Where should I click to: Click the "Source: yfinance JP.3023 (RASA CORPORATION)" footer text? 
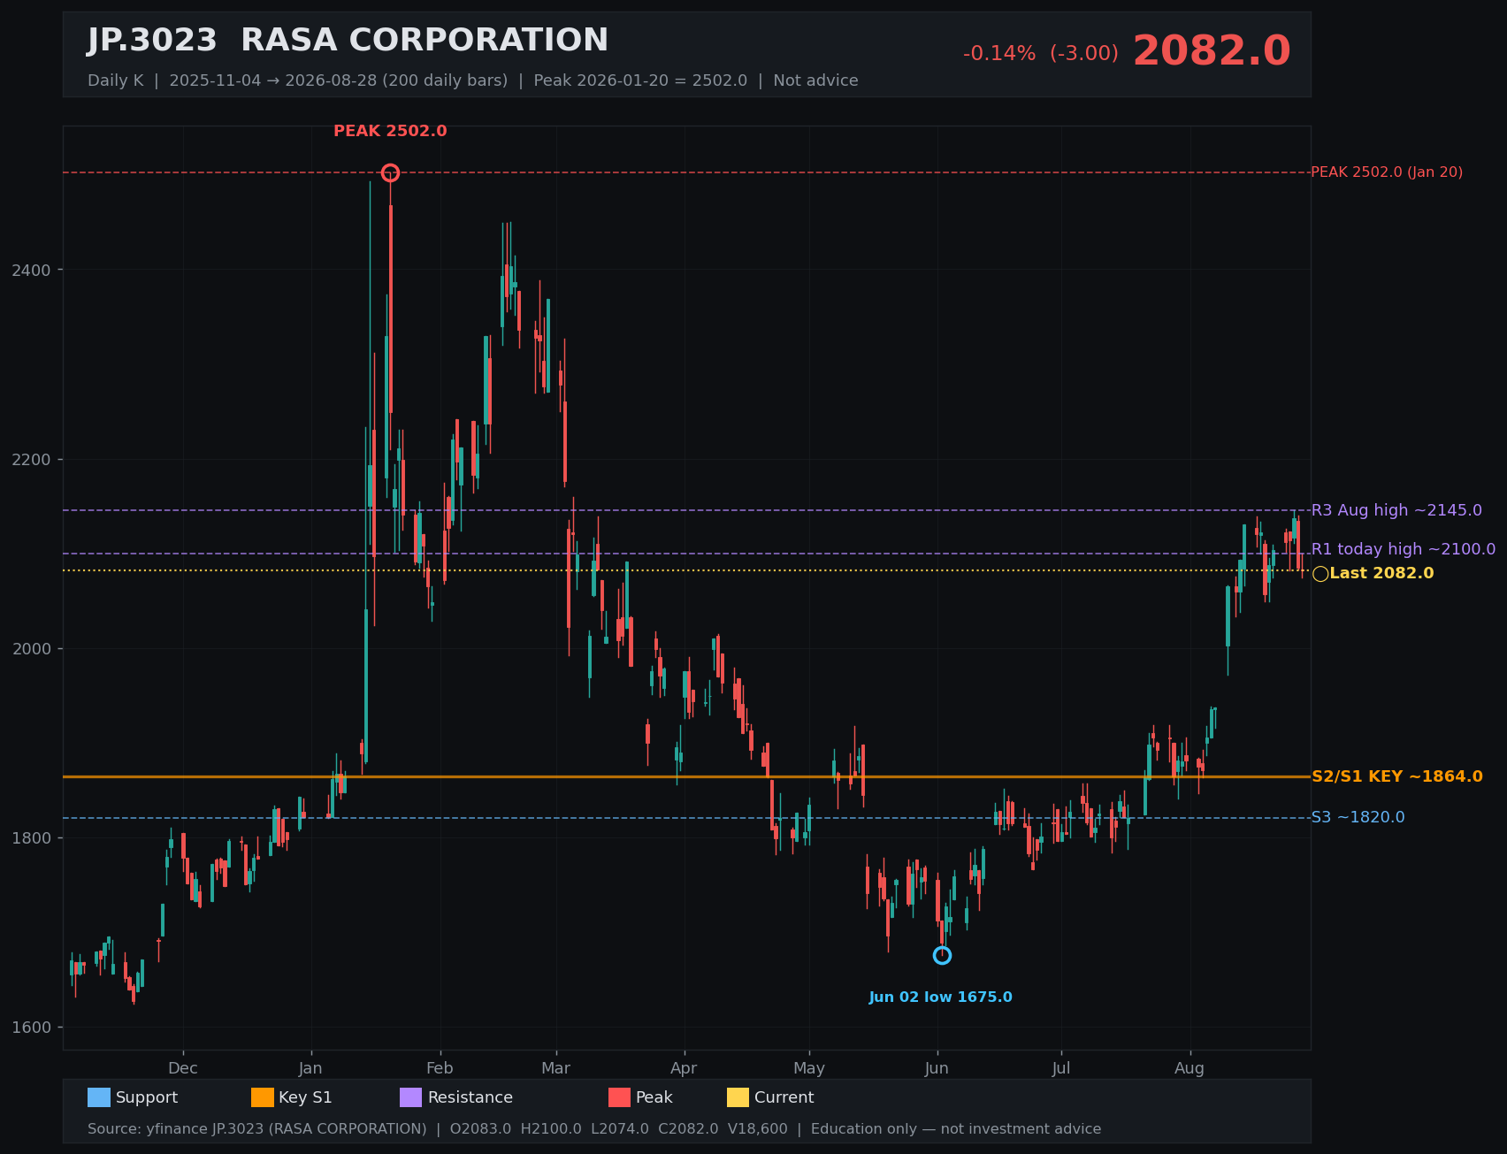coord(256,1129)
